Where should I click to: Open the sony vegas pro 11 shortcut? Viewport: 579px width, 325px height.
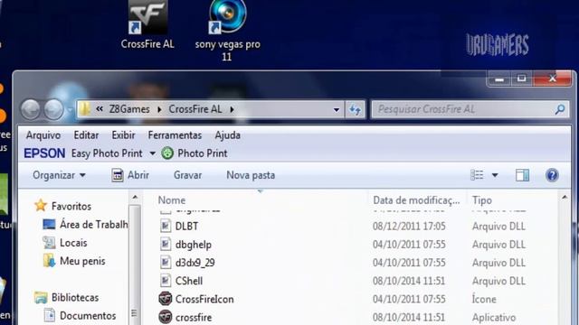pyautogui.click(x=227, y=31)
